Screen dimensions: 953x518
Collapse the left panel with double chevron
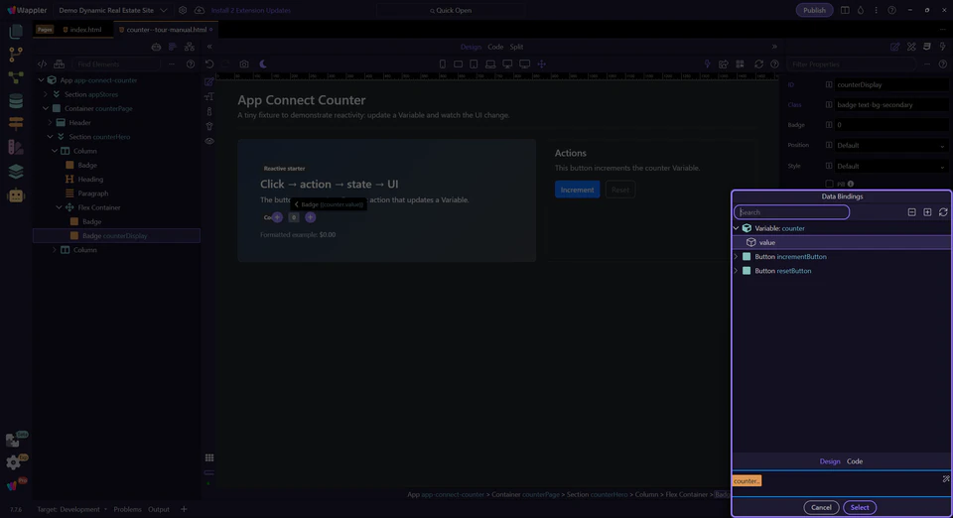[209, 47]
